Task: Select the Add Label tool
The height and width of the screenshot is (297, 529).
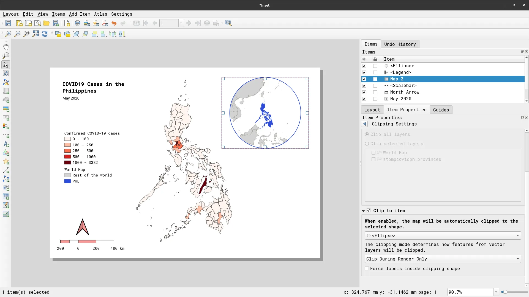Action: [6, 118]
